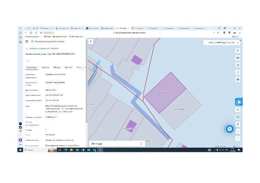Open map layer settings at top of map toolbar
260x183 pixels.
pyautogui.click(x=238, y=50)
